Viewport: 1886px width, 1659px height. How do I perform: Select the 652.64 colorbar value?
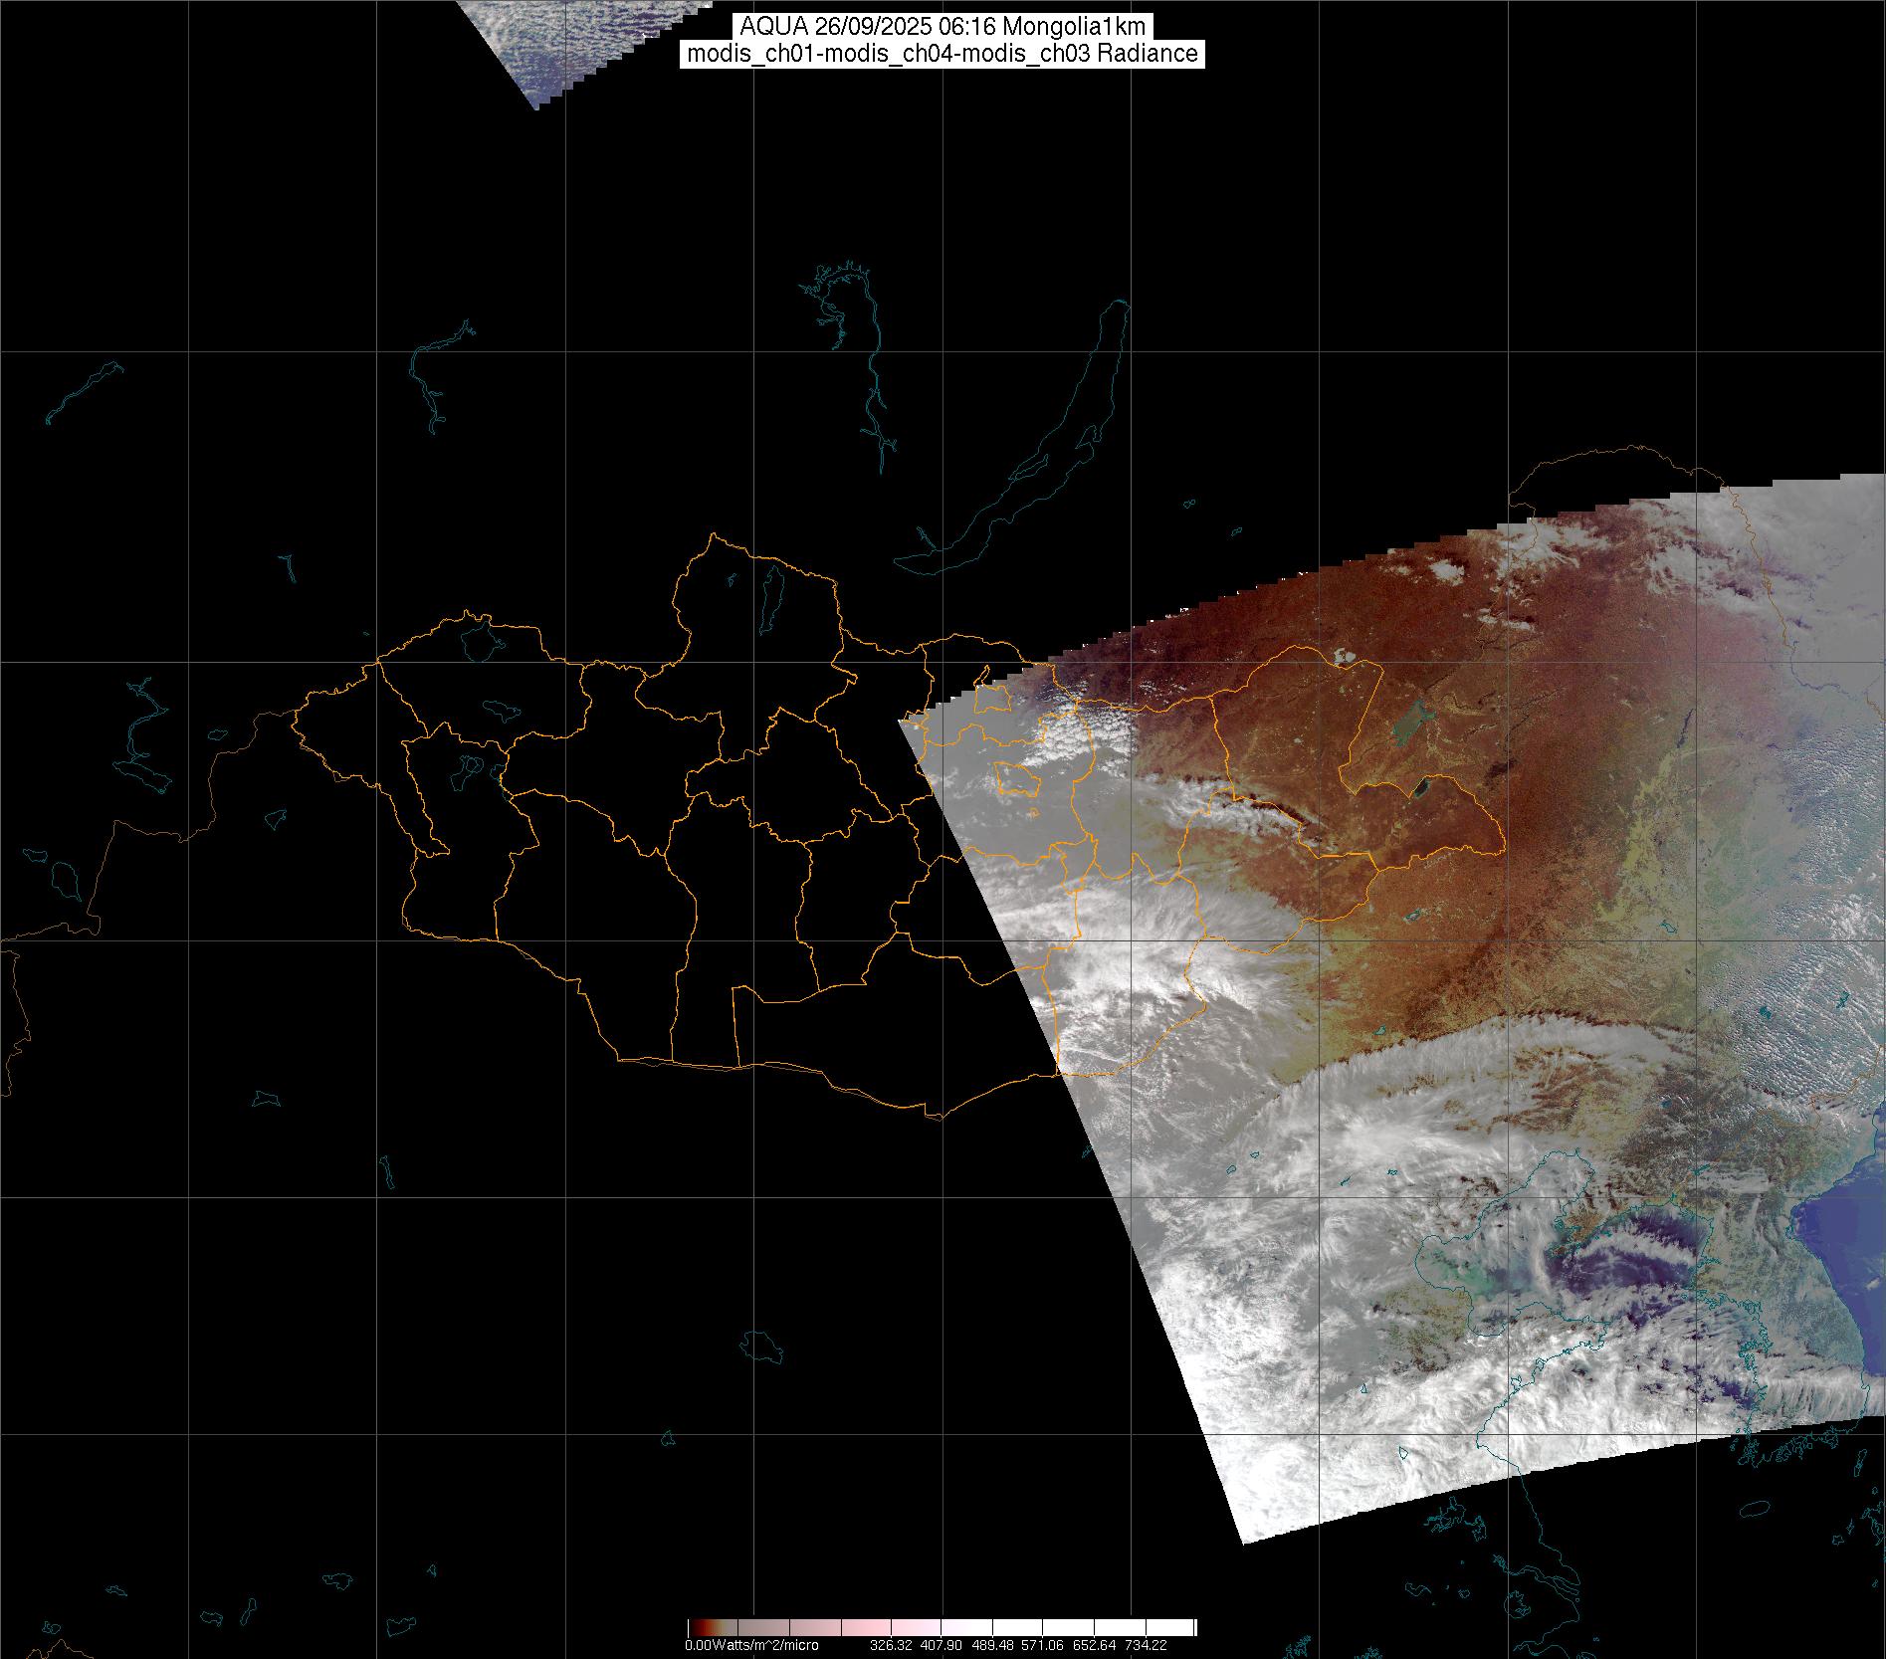1094,1645
